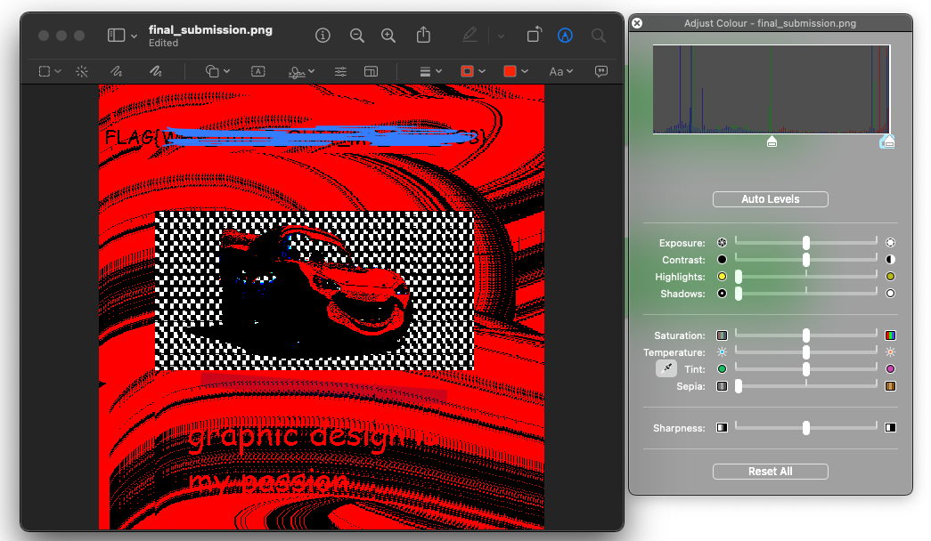Zoom in on the image
The image size is (931, 541).
pyautogui.click(x=388, y=36)
